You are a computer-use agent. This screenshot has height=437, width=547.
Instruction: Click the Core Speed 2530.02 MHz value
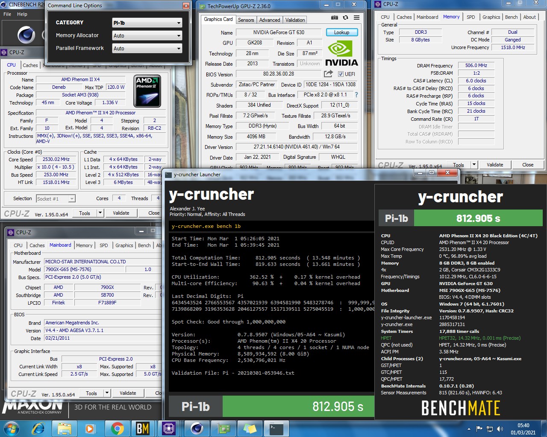[56, 159]
